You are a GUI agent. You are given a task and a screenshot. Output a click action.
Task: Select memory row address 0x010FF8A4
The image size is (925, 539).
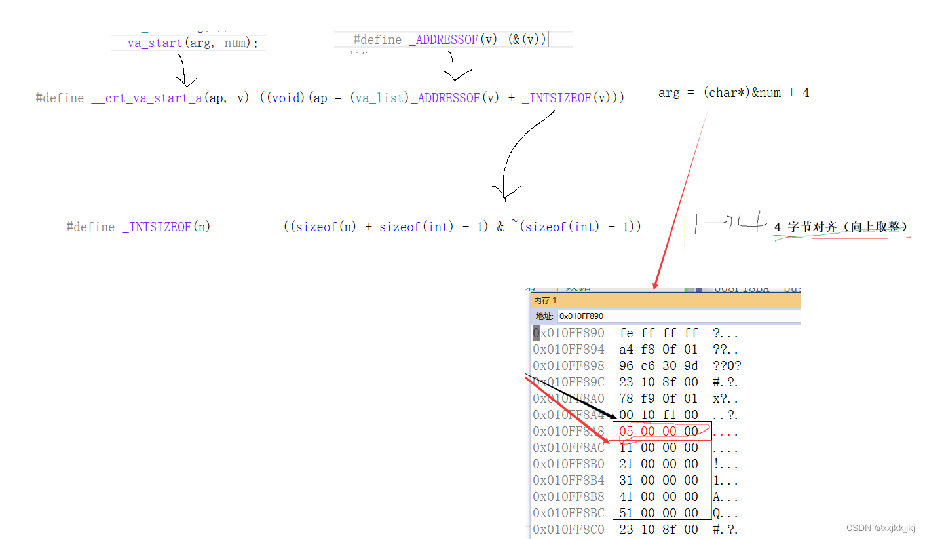[569, 415]
